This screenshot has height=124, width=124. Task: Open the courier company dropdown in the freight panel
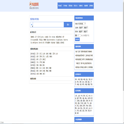pos(82,23)
